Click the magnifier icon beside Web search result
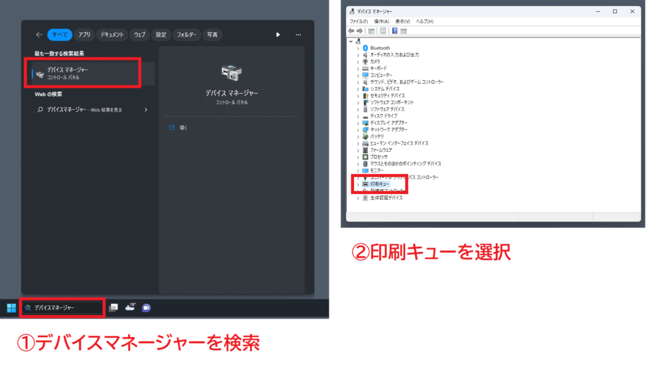 [x=40, y=110]
